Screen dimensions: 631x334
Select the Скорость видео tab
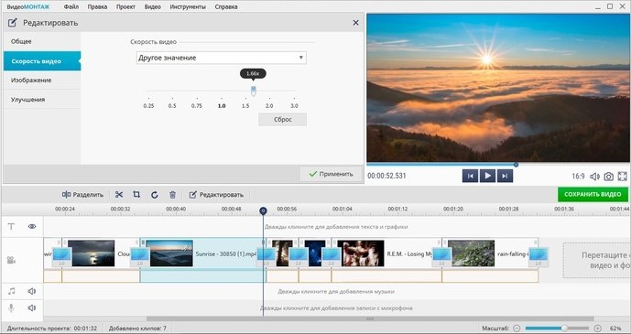point(42,61)
